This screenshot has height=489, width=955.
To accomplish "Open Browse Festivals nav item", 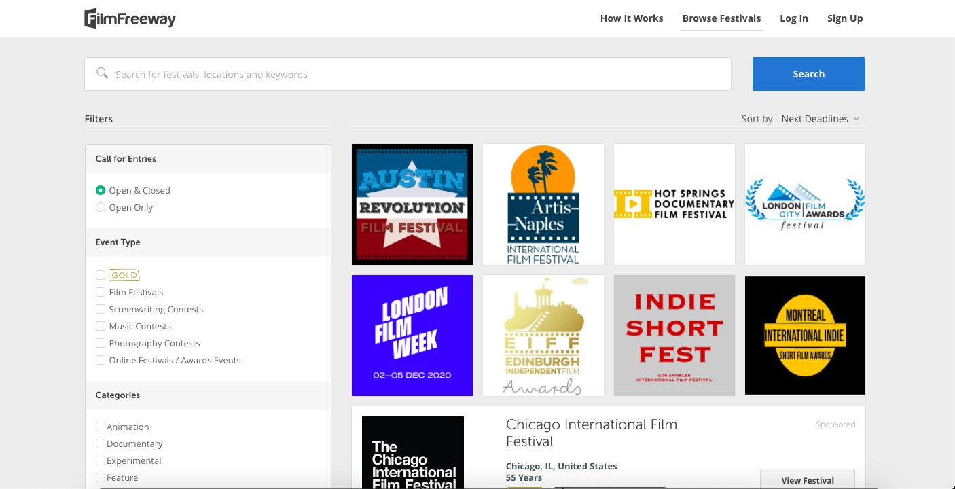I will click(721, 18).
